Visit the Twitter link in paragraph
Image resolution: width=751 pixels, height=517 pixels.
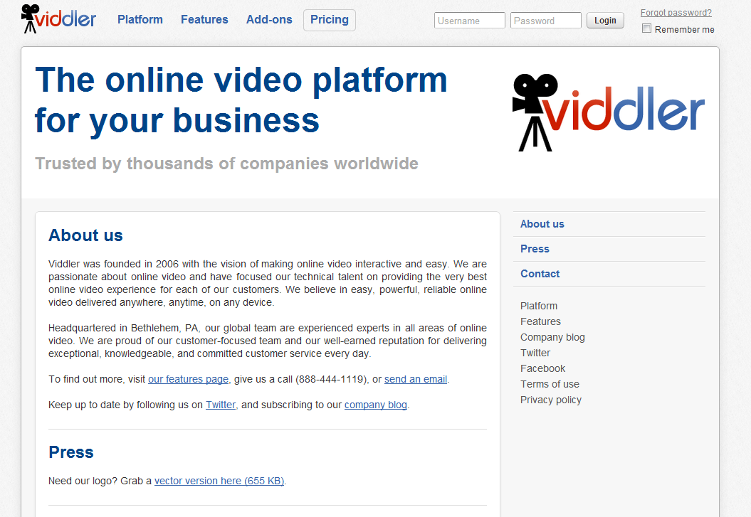[221, 405]
